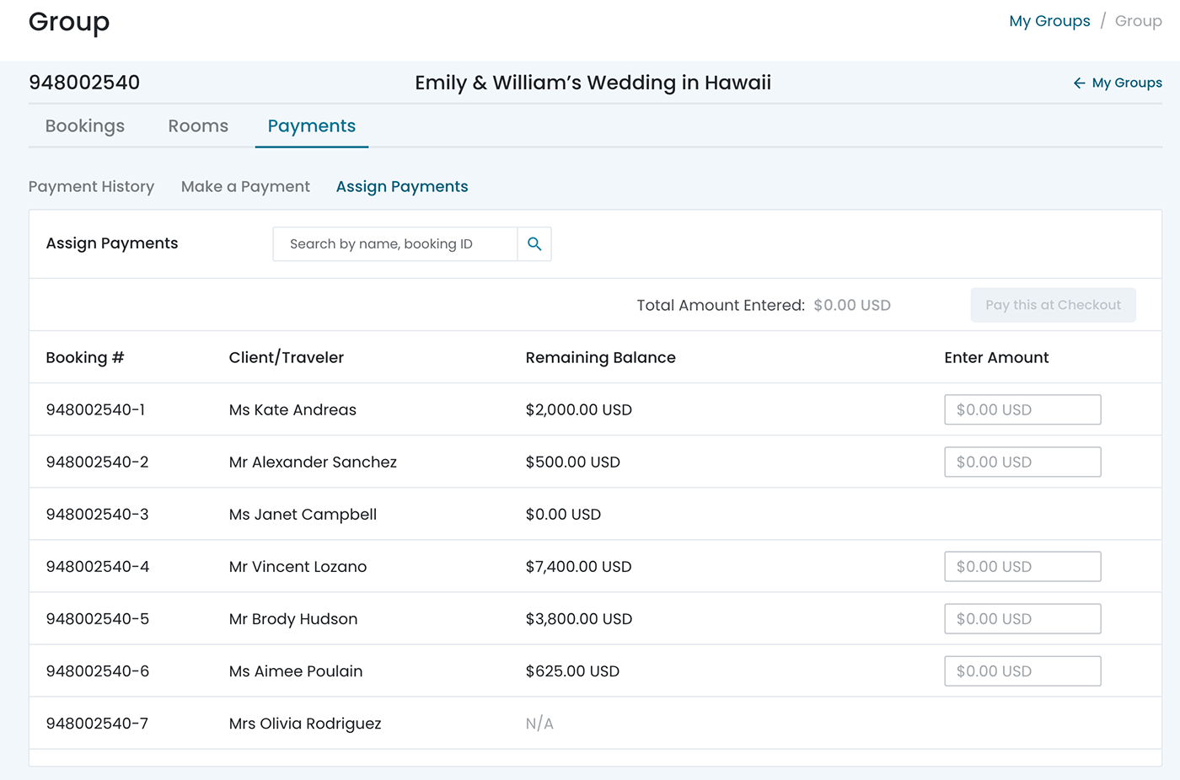
Task: Open Payment History sub-tab
Action: [91, 187]
